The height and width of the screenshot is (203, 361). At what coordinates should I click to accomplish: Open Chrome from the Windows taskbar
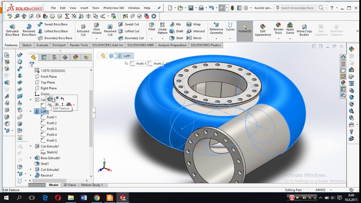(x=97, y=198)
